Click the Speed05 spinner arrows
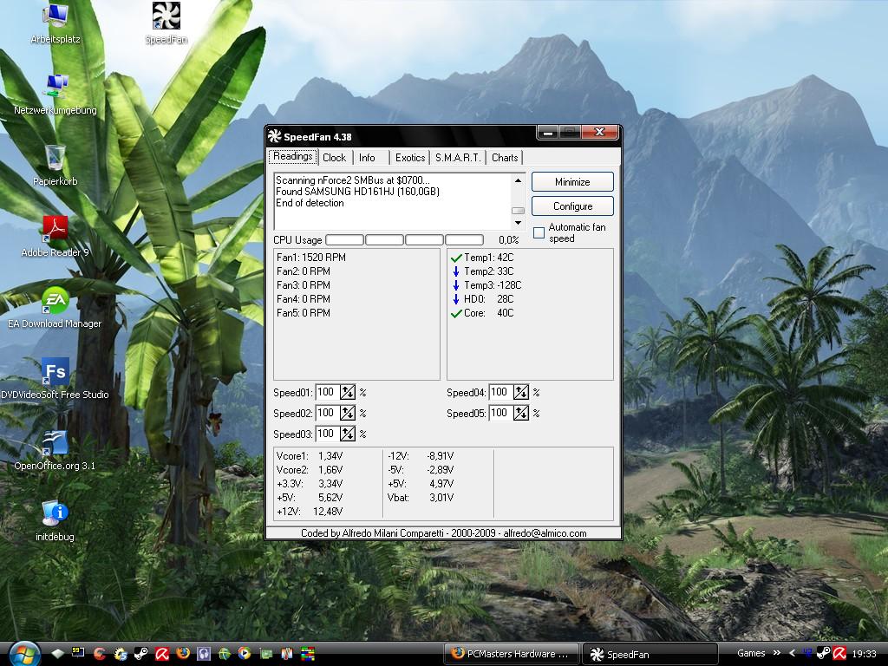This screenshot has height=666, width=888. click(x=521, y=413)
